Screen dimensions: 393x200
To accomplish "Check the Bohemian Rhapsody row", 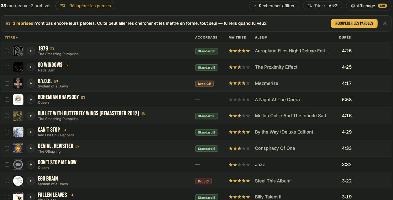I will 7,100.
